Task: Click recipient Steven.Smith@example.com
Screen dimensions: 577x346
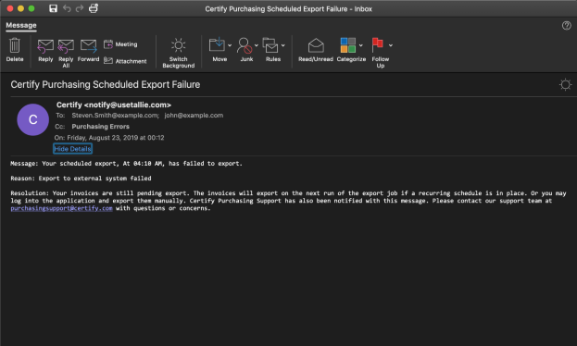Action: (x=115, y=115)
